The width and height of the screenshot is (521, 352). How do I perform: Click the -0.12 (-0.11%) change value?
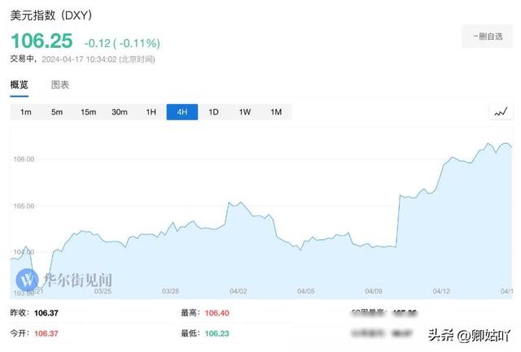tap(122, 43)
